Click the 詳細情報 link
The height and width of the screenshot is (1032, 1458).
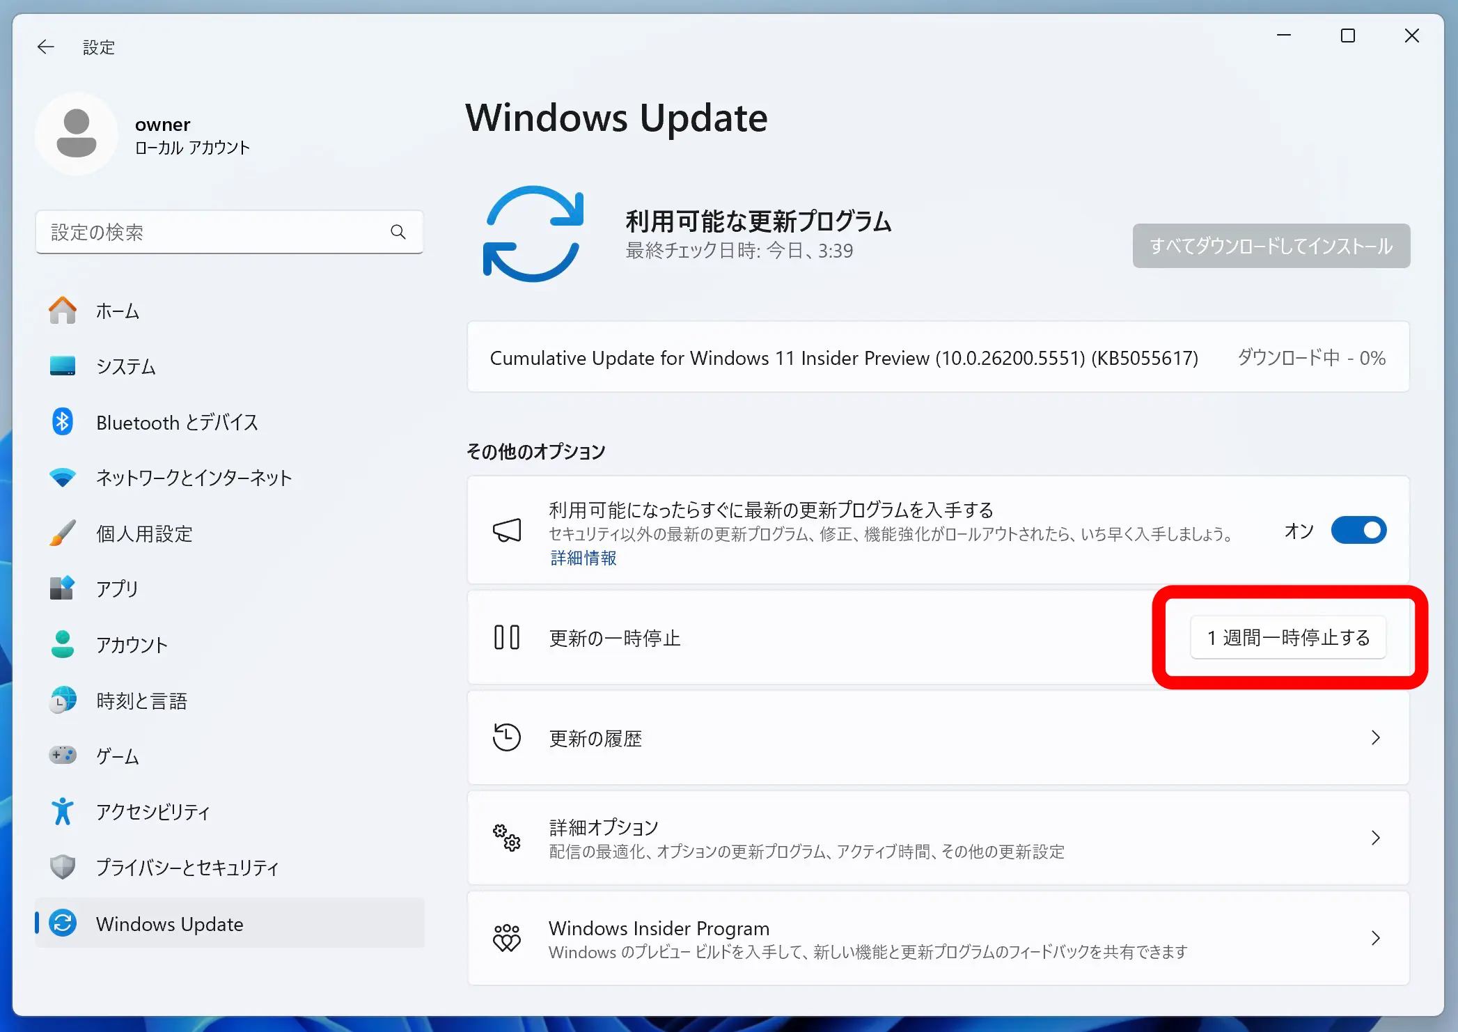coord(583,558)
